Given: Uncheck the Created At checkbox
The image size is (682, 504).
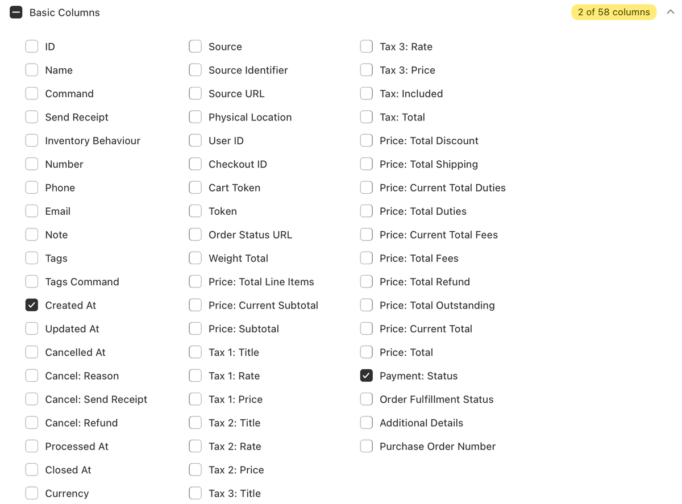Looking at the screenshot, I should (32, 305).
